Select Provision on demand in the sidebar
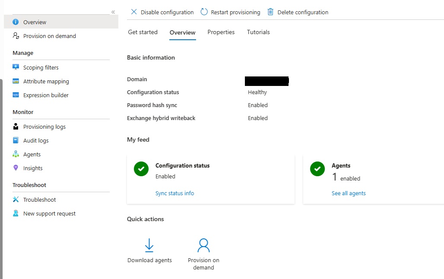 click(x=49, y=36)
